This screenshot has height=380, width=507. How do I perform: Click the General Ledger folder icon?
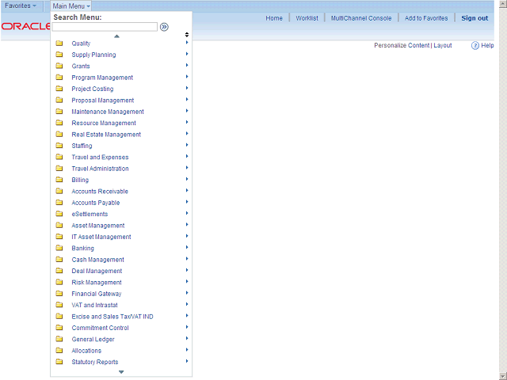tap(59, 339)
